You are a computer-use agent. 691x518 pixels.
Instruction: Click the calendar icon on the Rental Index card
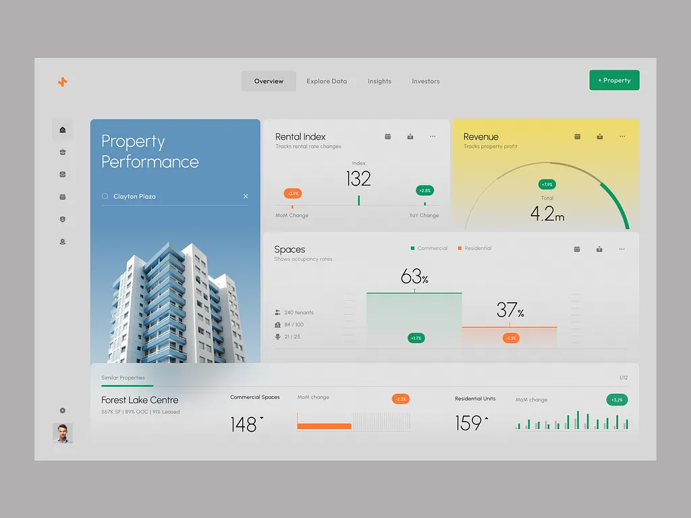pos(388,136)
